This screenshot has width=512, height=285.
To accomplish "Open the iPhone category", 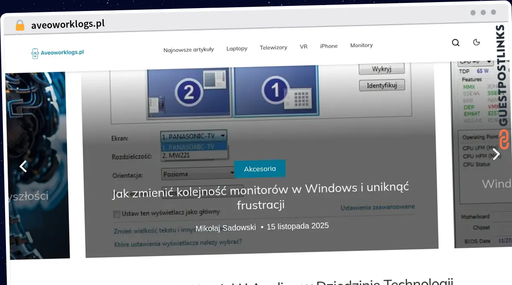I will pos(329,46).
